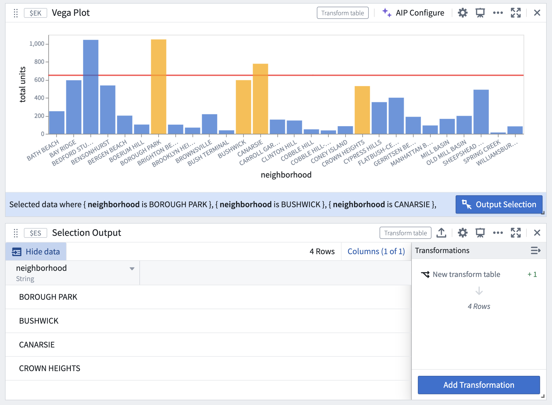Viewport: 552px width, 405px height.
Task: Select the New transform table step
Action: point(479,274)
